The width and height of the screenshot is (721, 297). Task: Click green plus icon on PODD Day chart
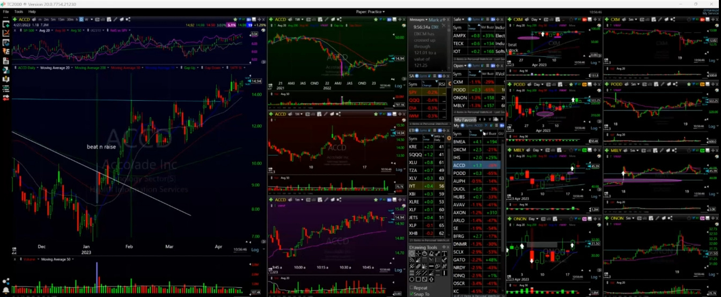tap(510, 85)
